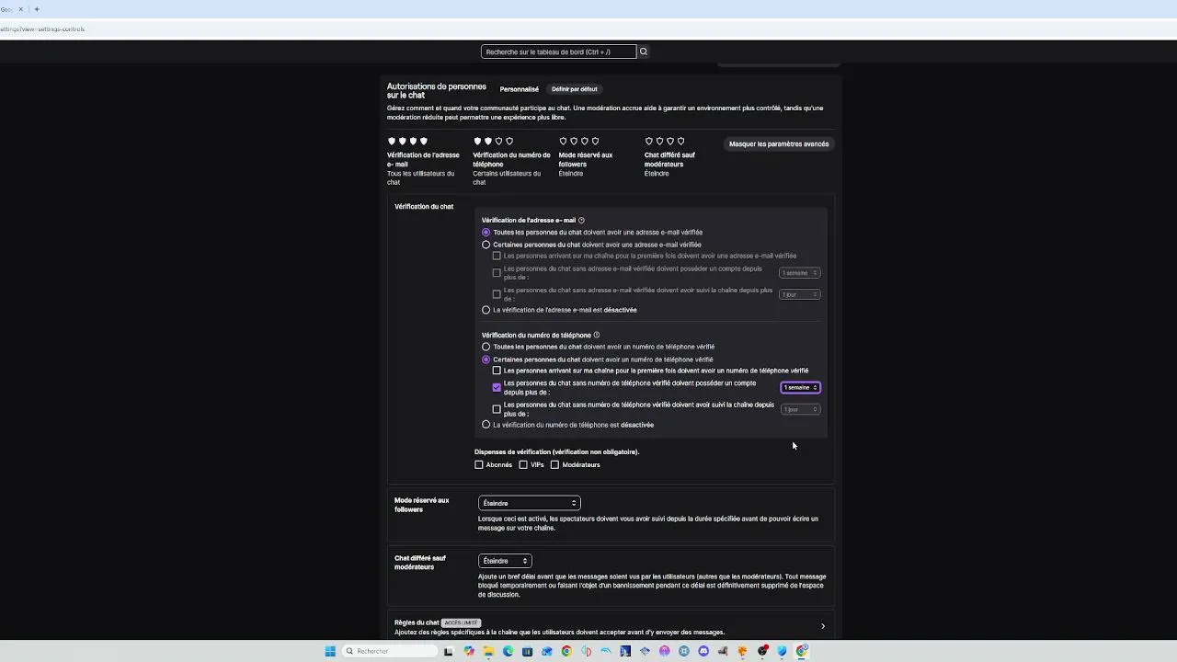This screenshot has height=662, width=1177.
Task: Click 'Chat différé sauf modérateurs' summary column
Action: click(x=669, y=155)
